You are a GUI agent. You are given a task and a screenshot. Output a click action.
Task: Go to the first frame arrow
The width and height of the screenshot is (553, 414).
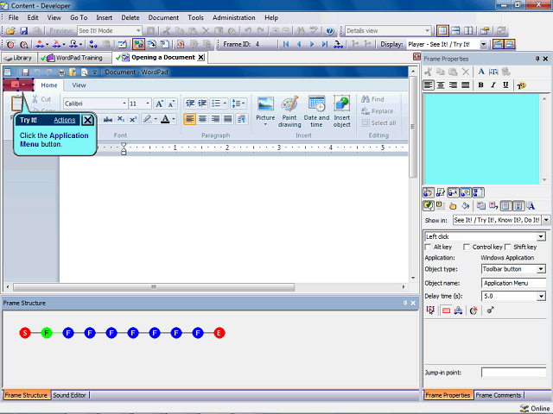(286, 44)
